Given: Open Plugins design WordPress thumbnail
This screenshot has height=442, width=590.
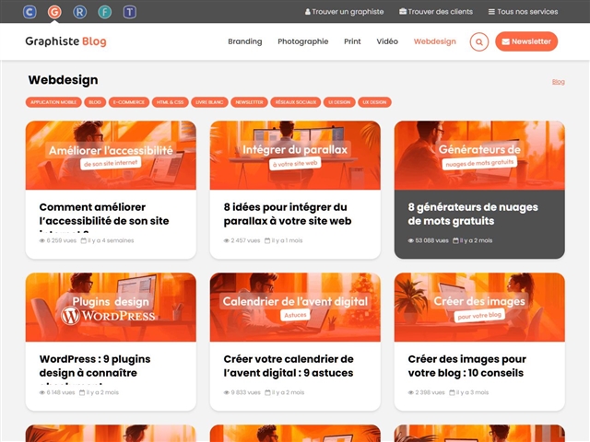Looking at the screenshot, I should (111, 307).
